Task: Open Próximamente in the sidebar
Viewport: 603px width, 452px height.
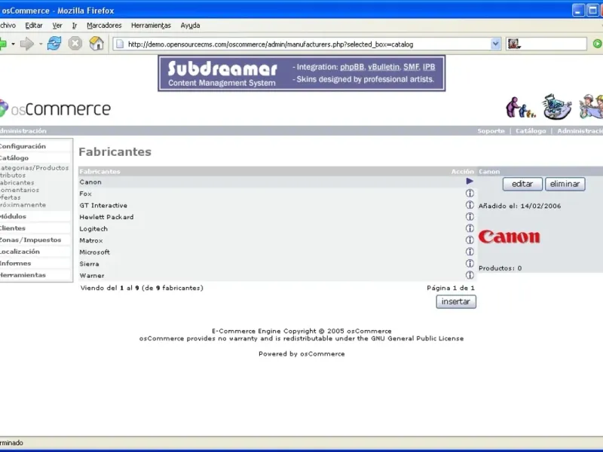Action: pyautogui.click(x=23, y=205)
